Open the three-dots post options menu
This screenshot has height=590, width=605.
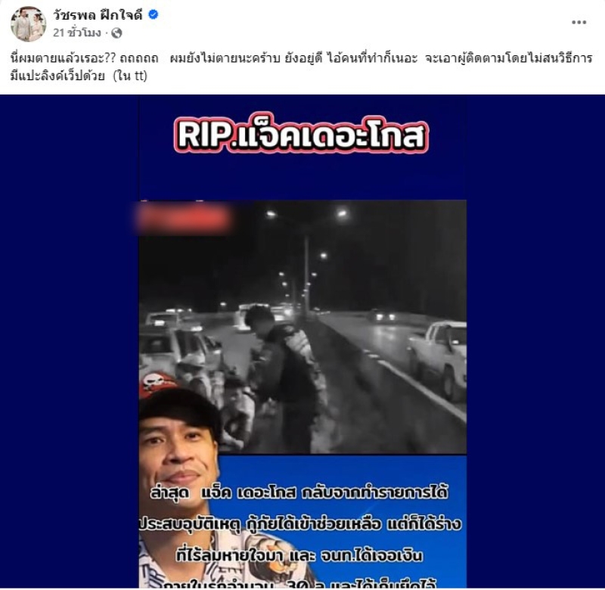tap(579, 23)
